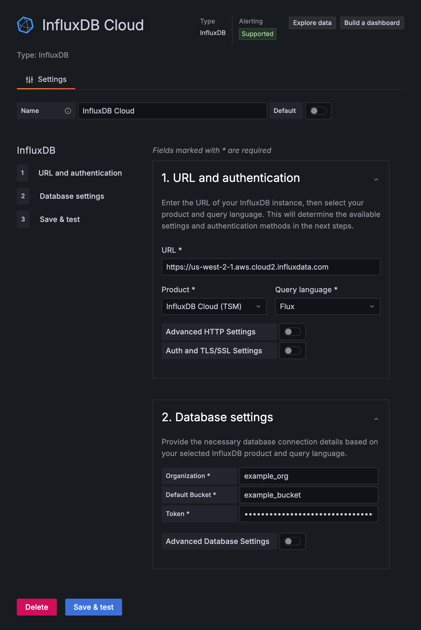Open the Product dropdown

point(214,306)
